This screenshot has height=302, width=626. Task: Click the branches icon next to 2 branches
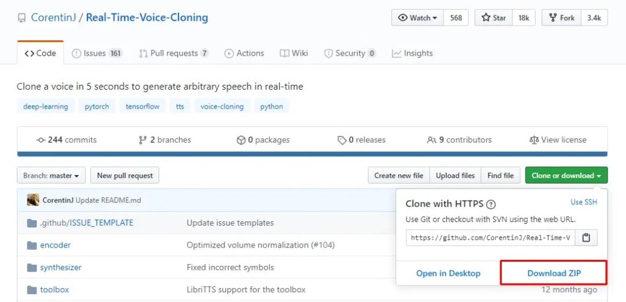(x=142, y=140)
